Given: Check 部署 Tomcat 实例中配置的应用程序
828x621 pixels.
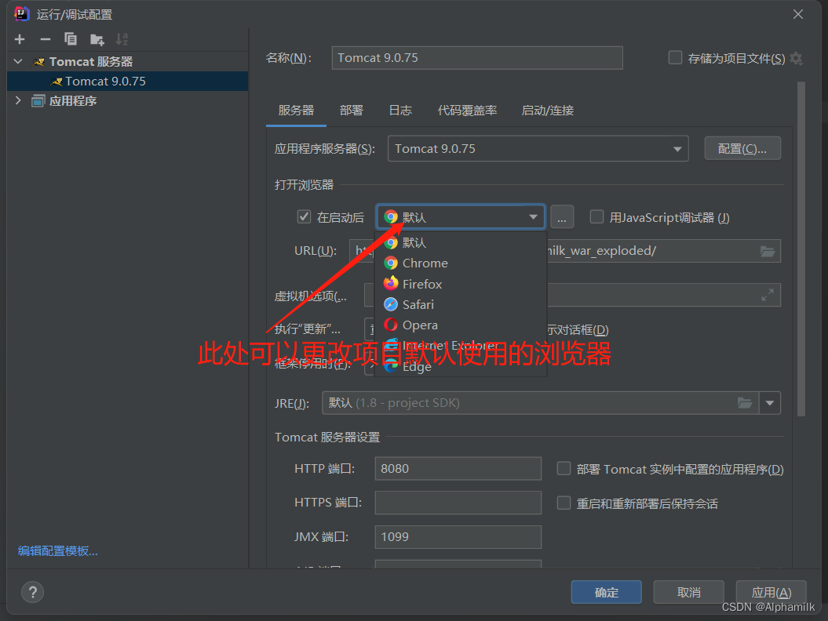Looking at the screenshot, I should coord(564,469).
